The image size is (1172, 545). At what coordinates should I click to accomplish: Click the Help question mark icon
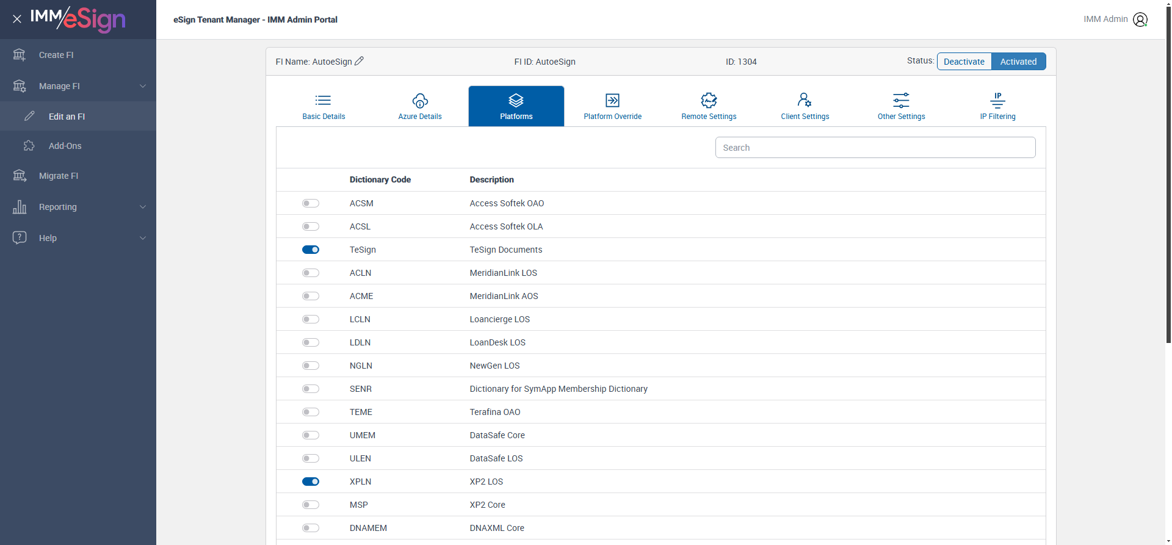pyautogui.click(x=20, y=237)
